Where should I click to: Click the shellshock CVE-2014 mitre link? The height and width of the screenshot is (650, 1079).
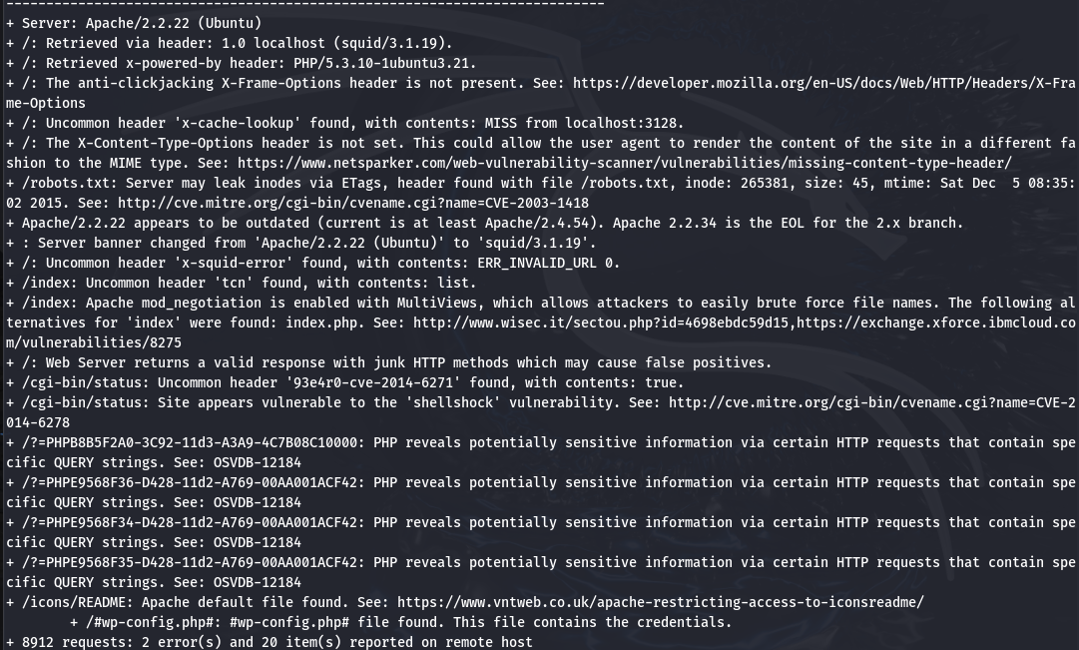[871, 402]
